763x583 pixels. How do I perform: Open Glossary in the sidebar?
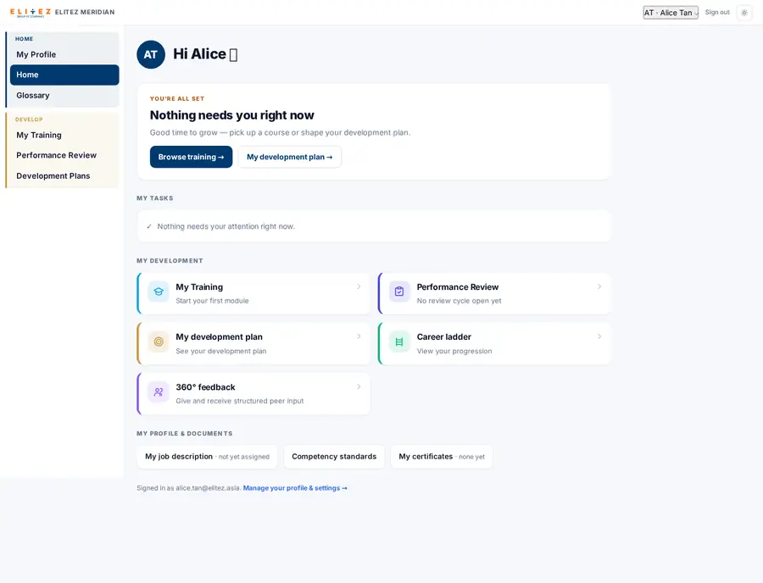tap(64, 95)
